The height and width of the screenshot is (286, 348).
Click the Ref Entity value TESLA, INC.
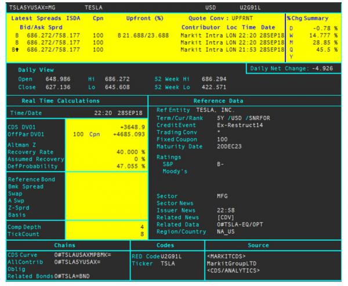point(215,110)
